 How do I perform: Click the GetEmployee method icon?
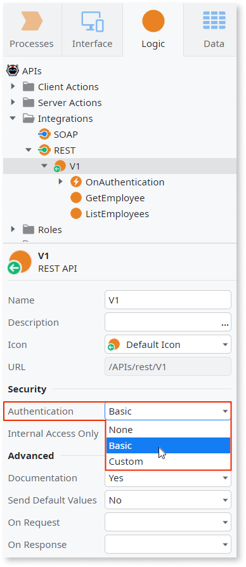tap(76, 198)
